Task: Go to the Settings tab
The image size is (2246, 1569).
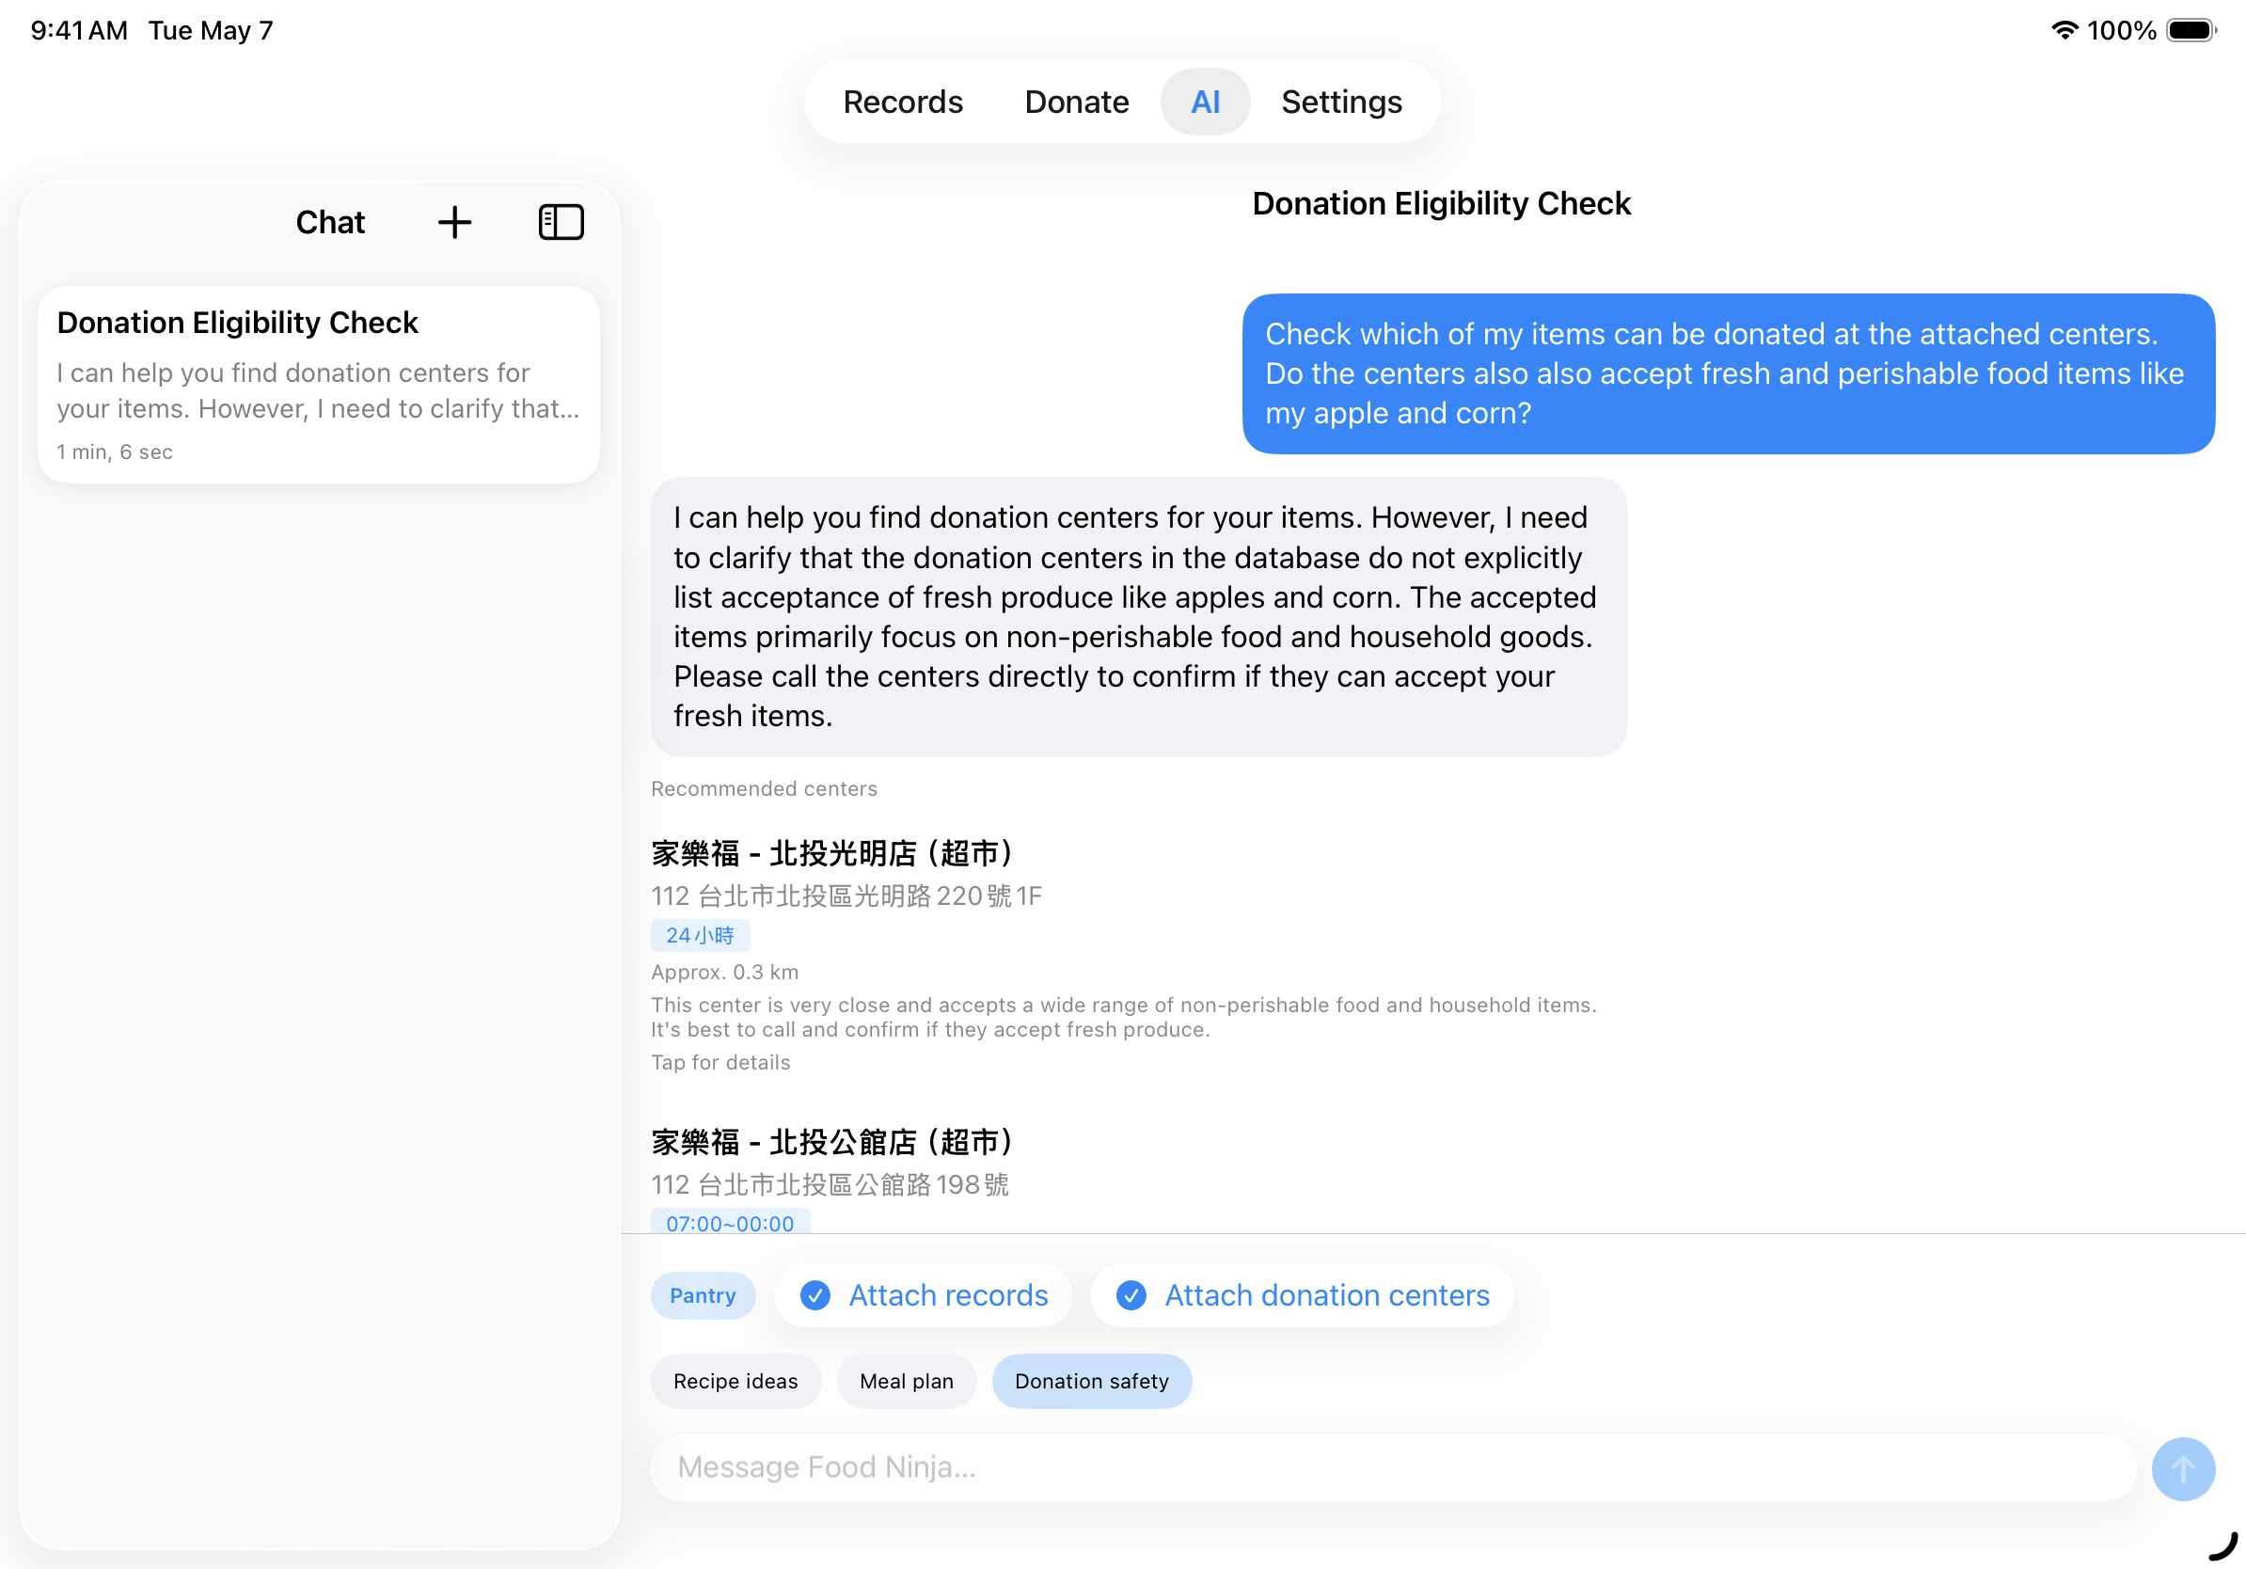Action: tap(1340, 102)
